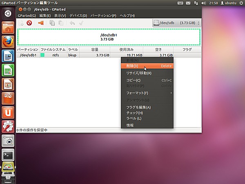Choose ラベル(L) in the context menu

[x=147, y=119]
